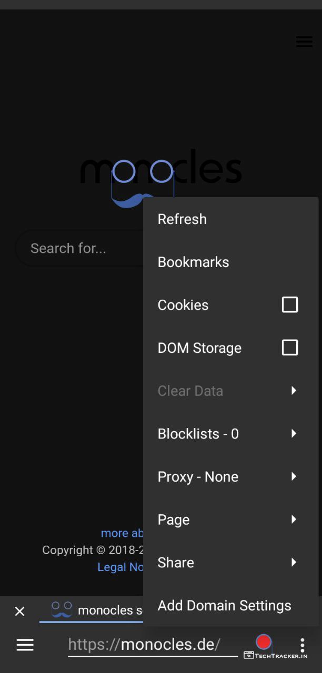Choose Add Domain Settings
322x673 pixels.
tap(224, 606)
